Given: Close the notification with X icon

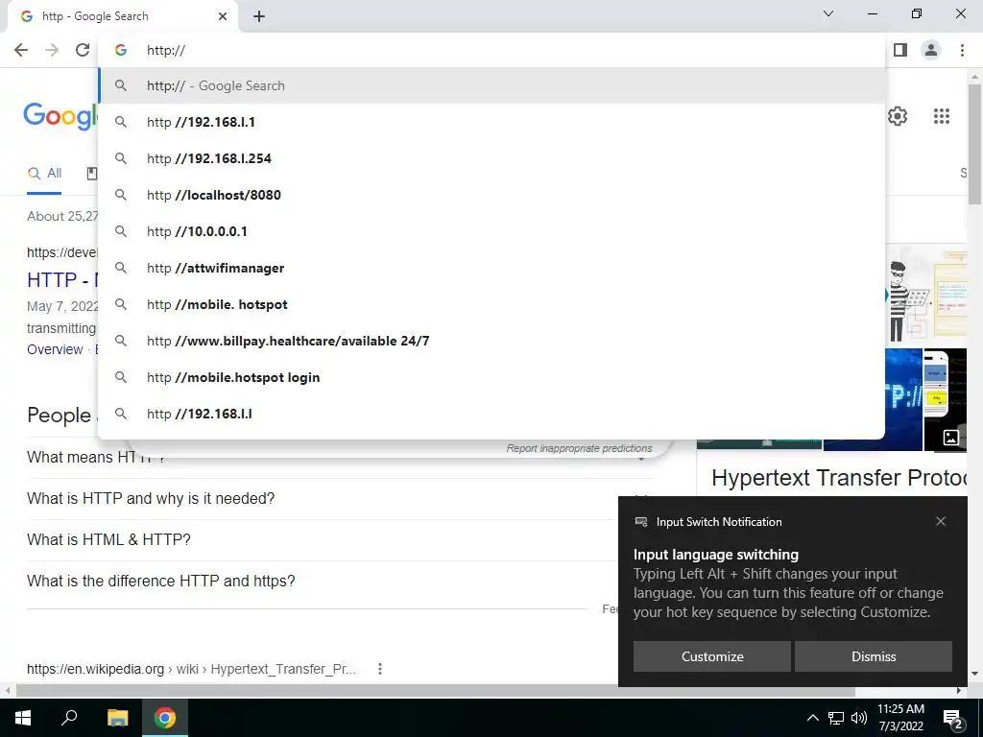Looking at the screenshot, I should 941,521.
